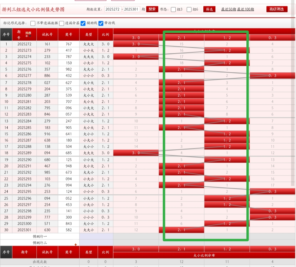Click the 筛选 filter button
Viewport: 296px width, 267px height.
209,9
